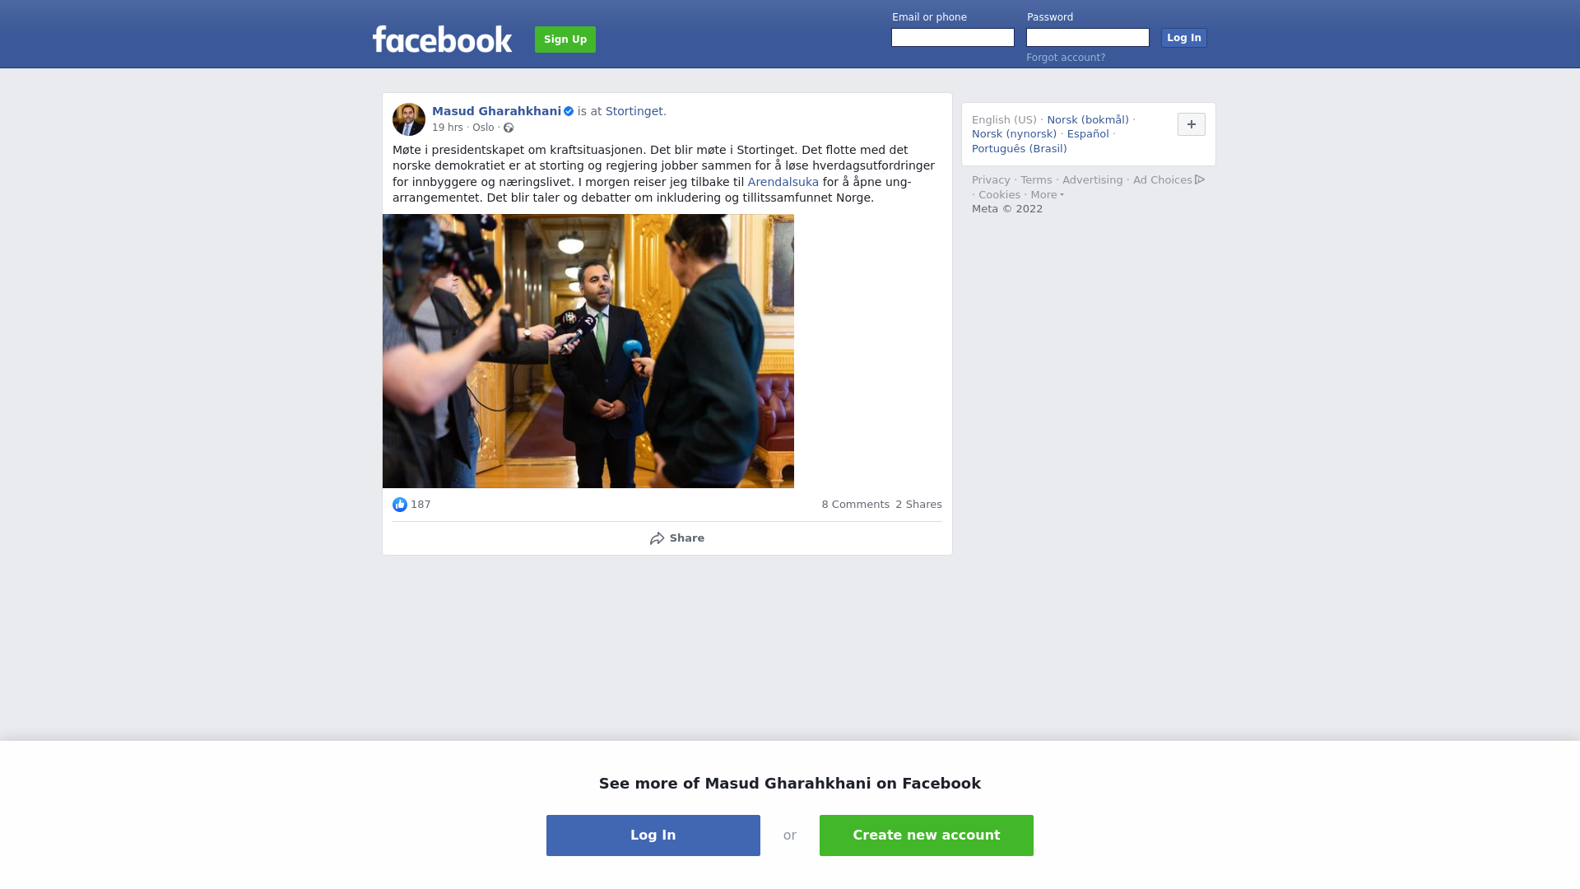Open the Stortinget location link
Image resolution: width=1580 pixels, height=889 pixels.
click(x=634, y=111)
